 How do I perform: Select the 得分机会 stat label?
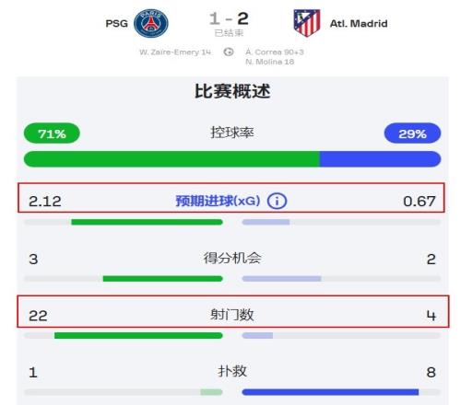click(232, 258)
